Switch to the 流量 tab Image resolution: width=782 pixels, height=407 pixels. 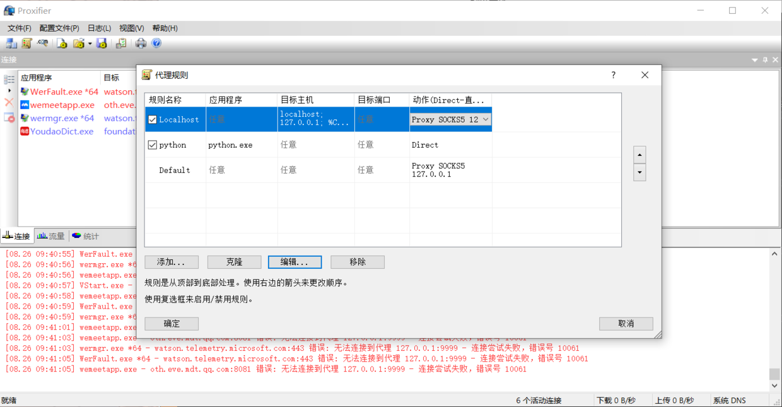[50, 236]
